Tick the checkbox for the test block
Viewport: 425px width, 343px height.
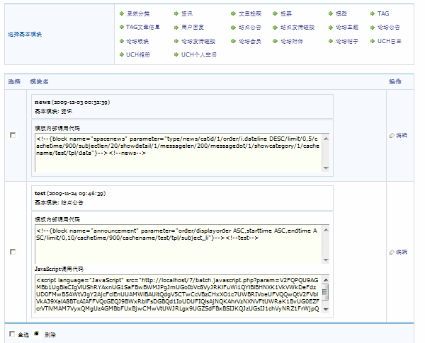pos(12,252)
